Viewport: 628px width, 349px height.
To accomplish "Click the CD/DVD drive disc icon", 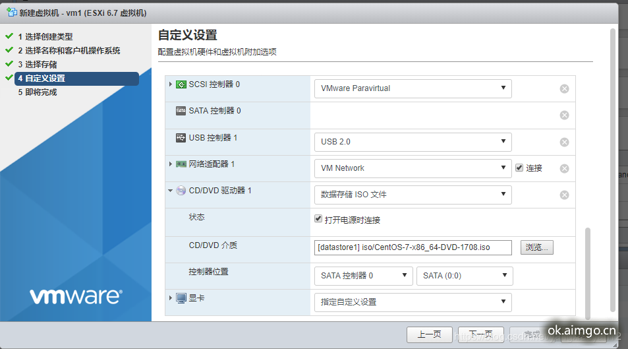I will 181,191.
